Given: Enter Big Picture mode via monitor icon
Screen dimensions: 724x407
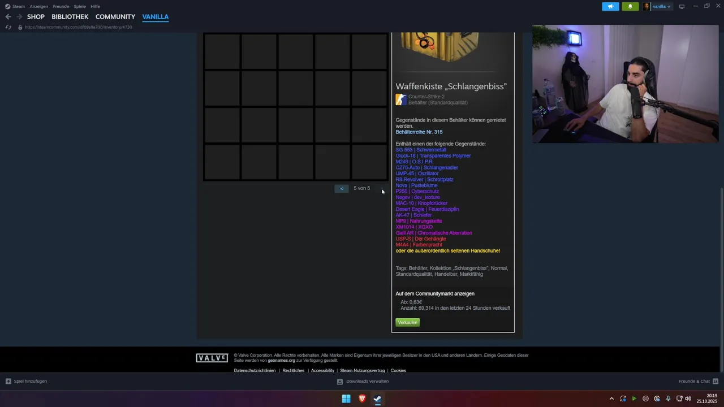Looking at the screenshot, I should [x=682, y=7].
